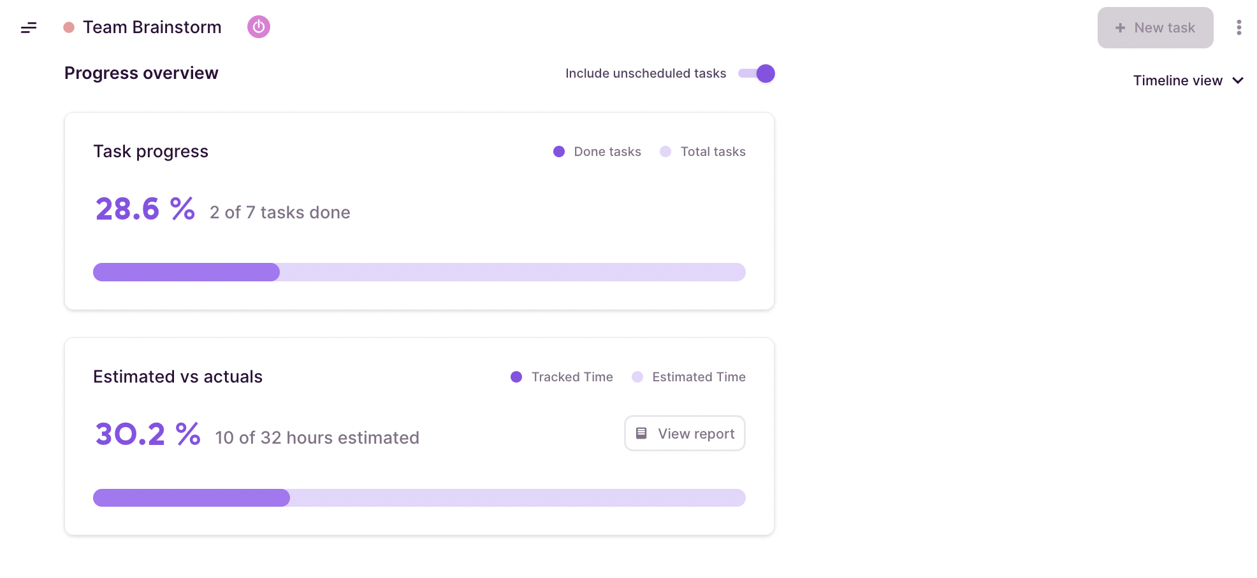Open the view selector chevron
Screen dimensions: 1257x578
point(1239,81)
